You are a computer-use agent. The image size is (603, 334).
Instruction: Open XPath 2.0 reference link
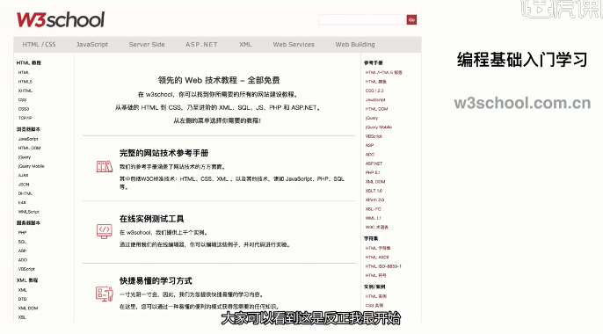tap(375, 200)
